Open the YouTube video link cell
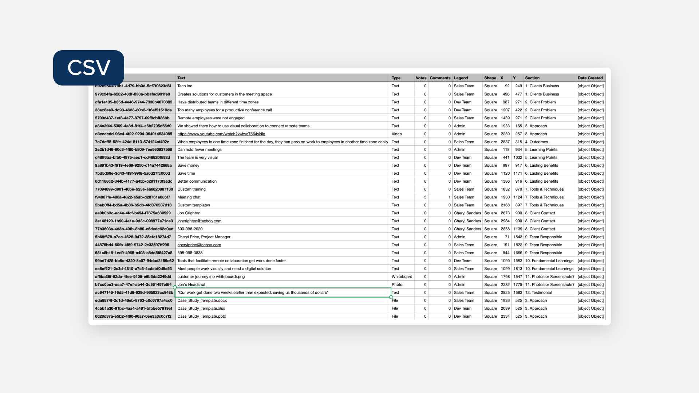 pyautogui.click(x=283, y=134)
